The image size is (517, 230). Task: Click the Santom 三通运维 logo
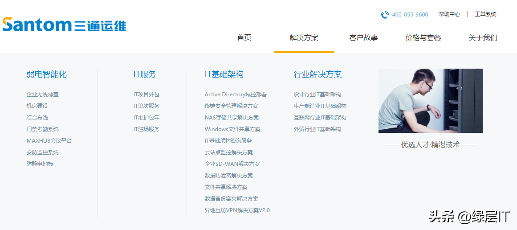pyautogui.click(x=64, y=24)
